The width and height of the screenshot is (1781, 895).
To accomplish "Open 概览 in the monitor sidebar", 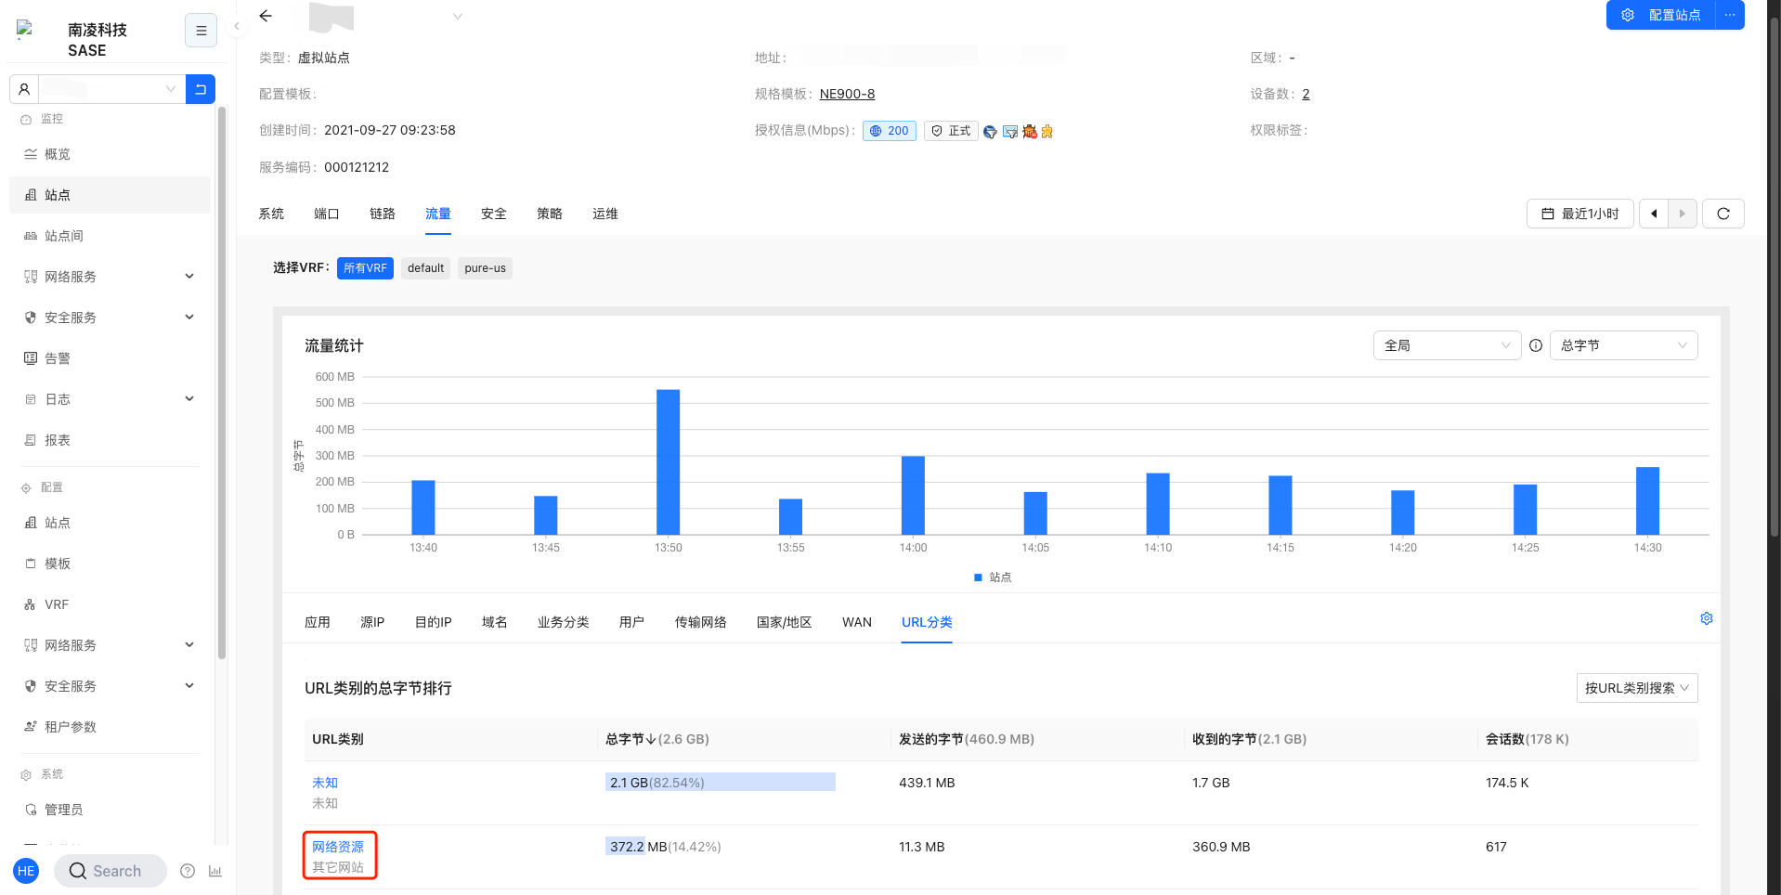I will tap(110, 154).
